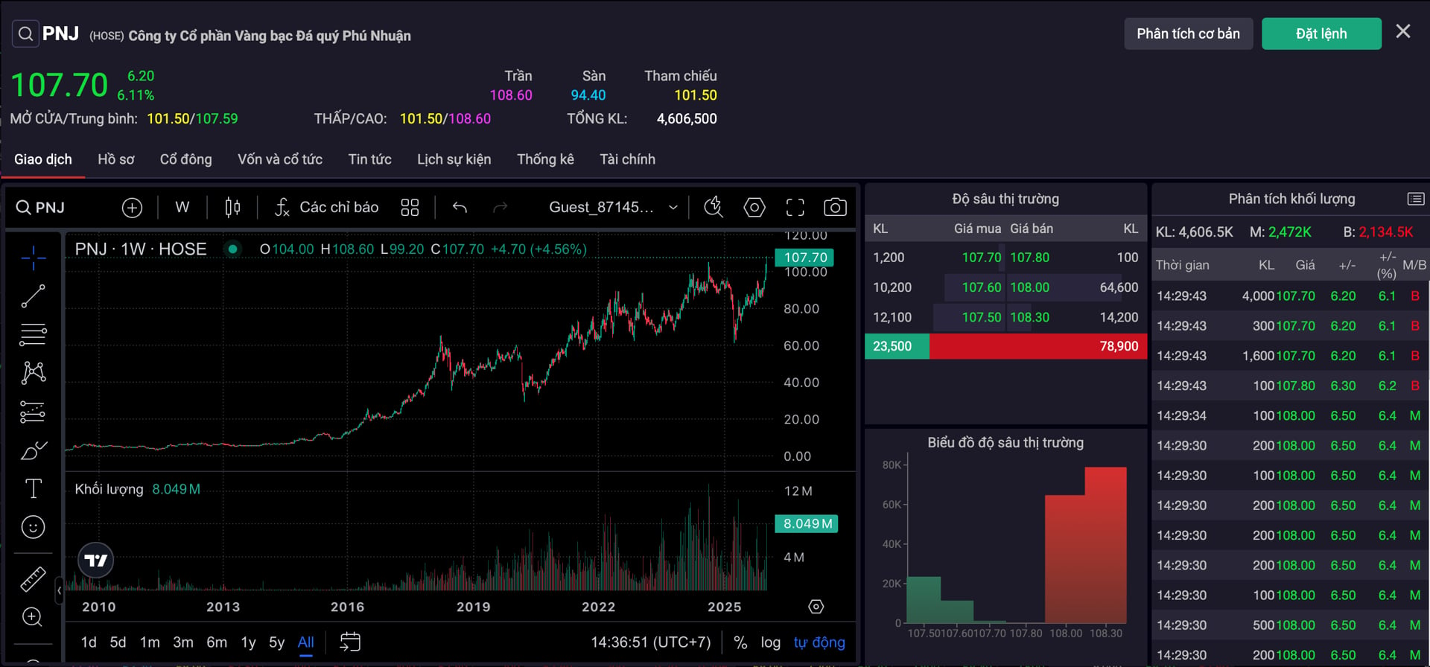Click the red sell volume bar 78,900
This screenshot has width=1430, height=667.
click(1037, 346)
